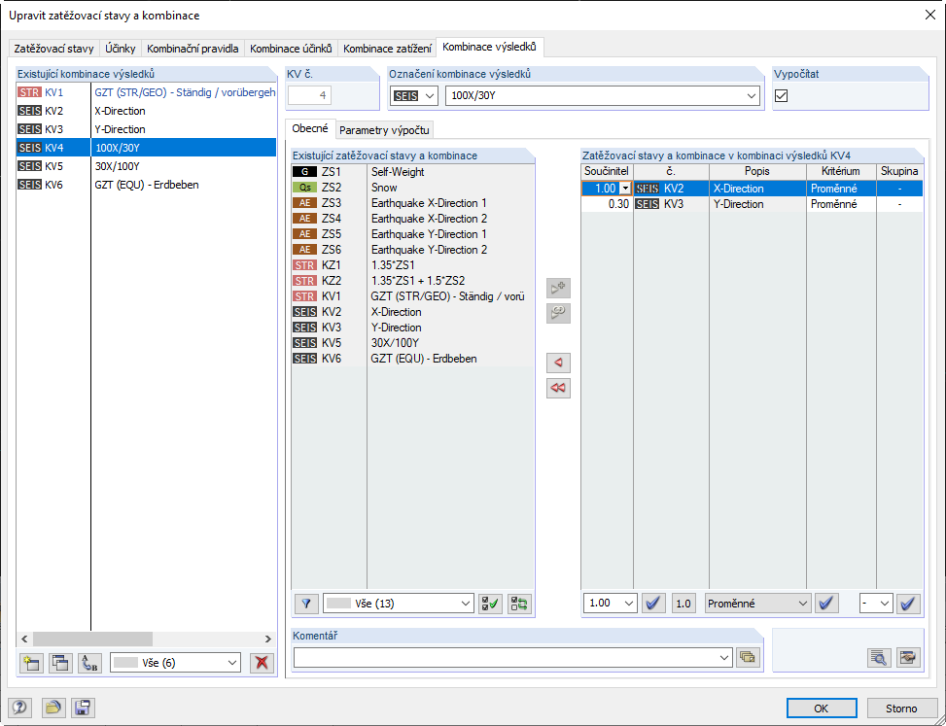This screenshot has height=726, width=946.
Task: Apply the 1.00 factor with check button
Action: coord(653,603)
